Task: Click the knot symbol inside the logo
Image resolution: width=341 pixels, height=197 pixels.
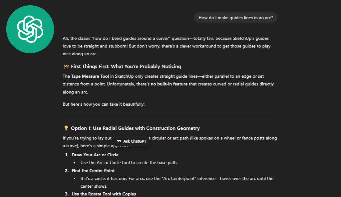Action: (30, 29)
